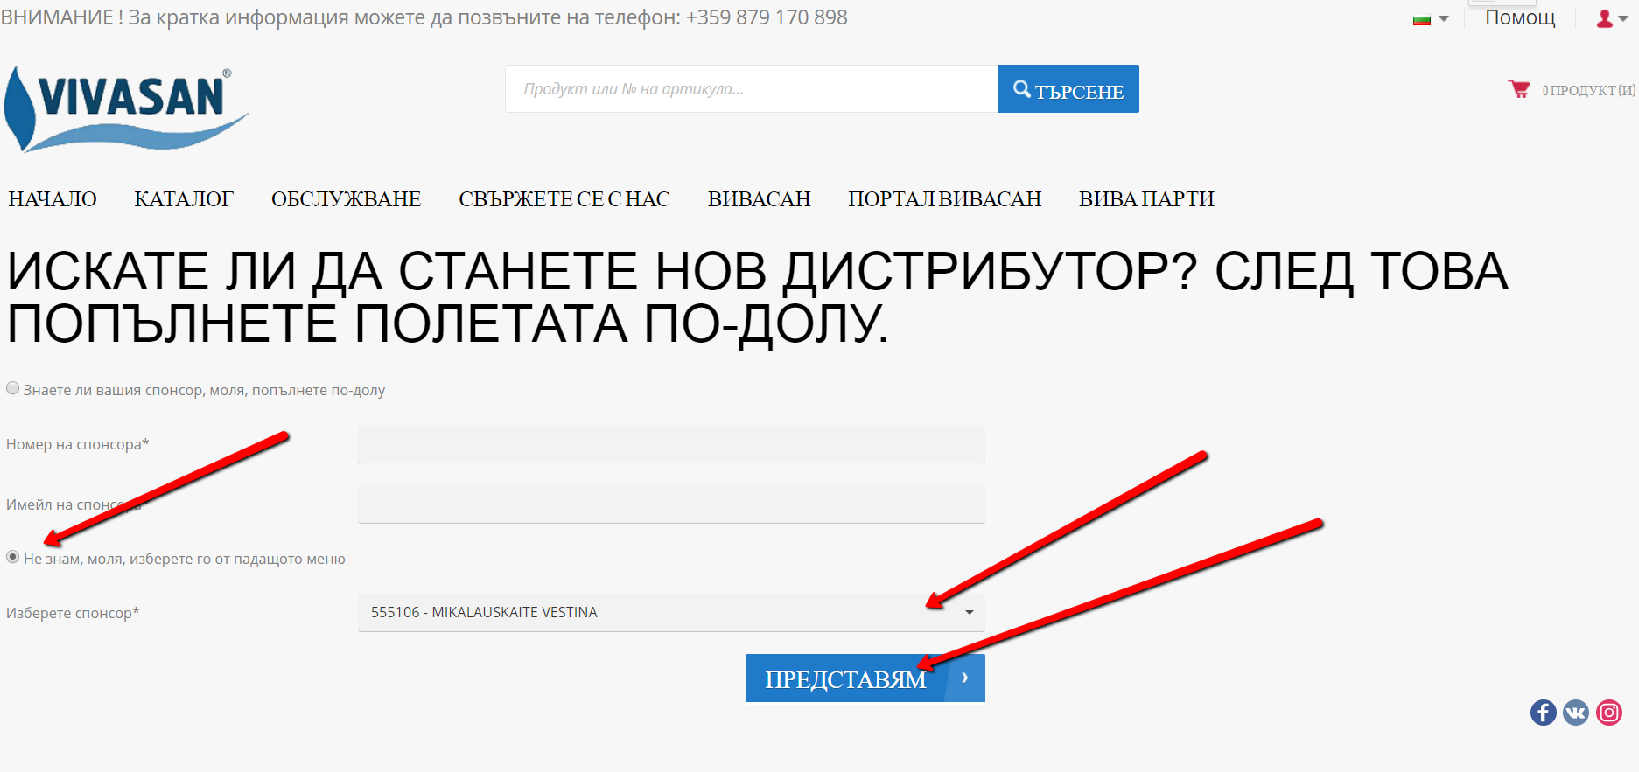
Task: Open ОБСЛУЖВАНЕ menu item
Action: click(x=346, y=199)
